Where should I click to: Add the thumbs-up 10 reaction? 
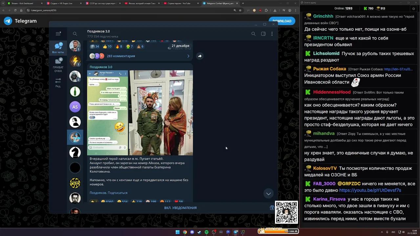107,47
